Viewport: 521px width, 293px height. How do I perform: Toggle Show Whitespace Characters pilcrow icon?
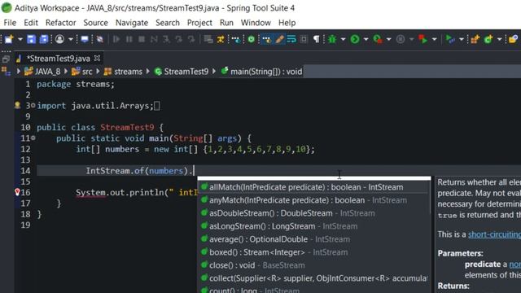316,39
